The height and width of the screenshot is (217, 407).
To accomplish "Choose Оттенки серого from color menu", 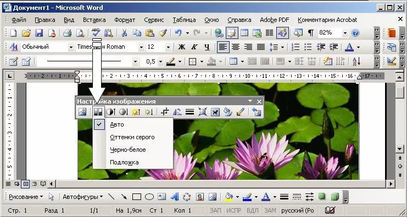I will [x=132, y=137].
